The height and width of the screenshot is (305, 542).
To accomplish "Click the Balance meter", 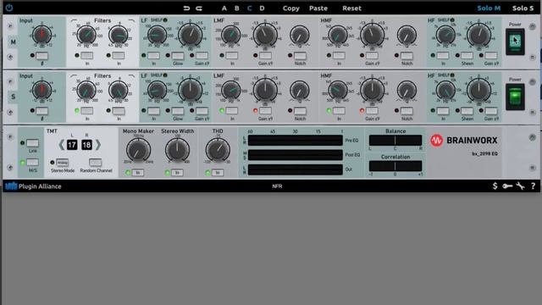I will [x=395, y=140].
